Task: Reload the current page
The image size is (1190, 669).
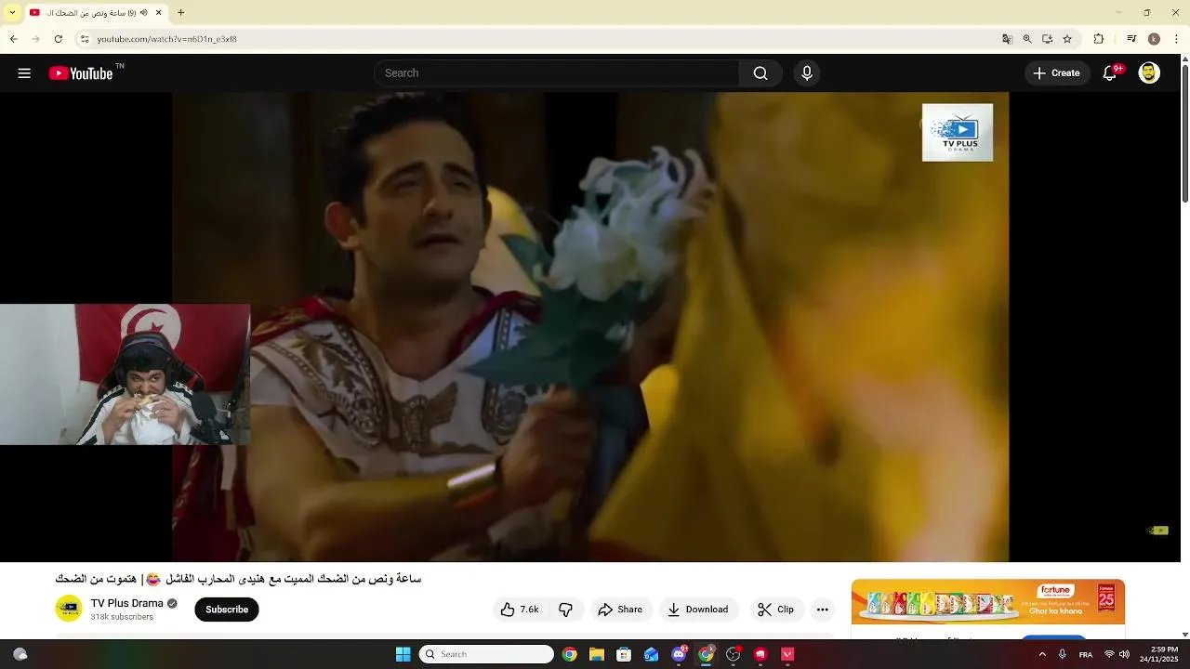Action: (58, 39)
